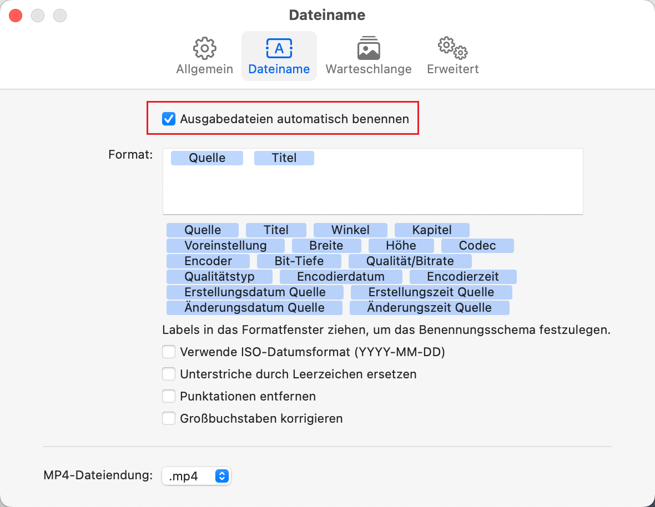Viewport: 655px width, 507px height.
Task: Enable Verwende ISO-Datumsformat checkbox
Action: pyautogui.click(x=169, y=352)
